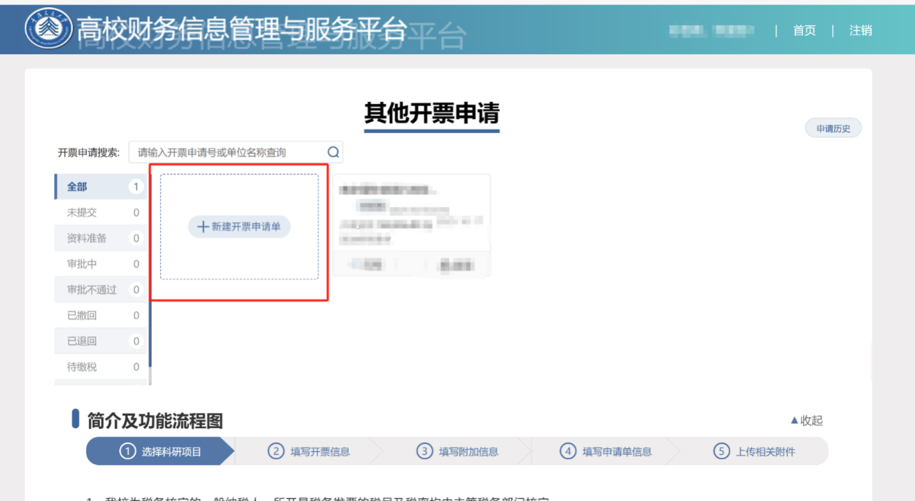The height and width of the screenshot is (501, 915).
Task: Select the 未提交 status filter
Action: point(82,213)
